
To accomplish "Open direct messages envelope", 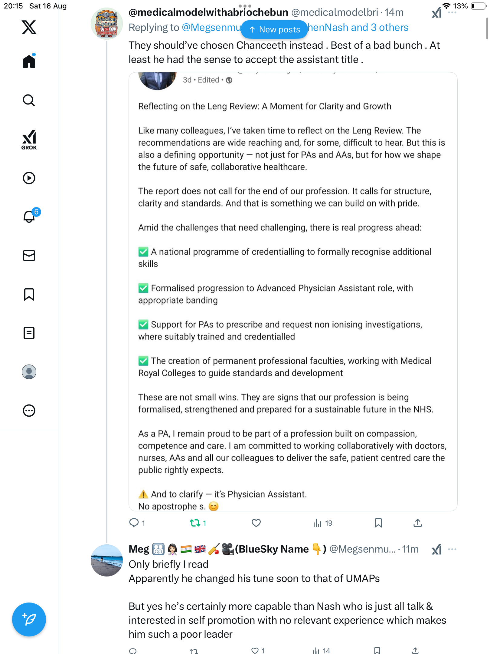I will (29, 256).
